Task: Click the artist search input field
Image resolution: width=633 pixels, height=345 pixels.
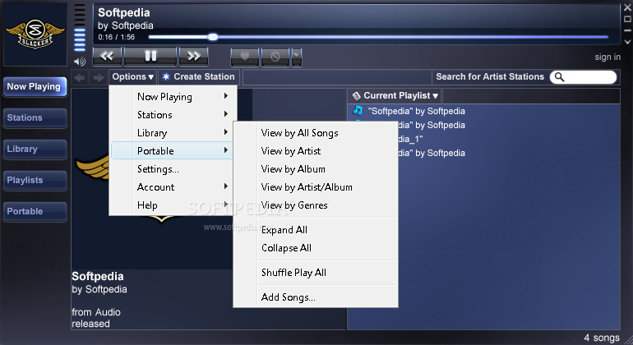Action: (584, 76)
